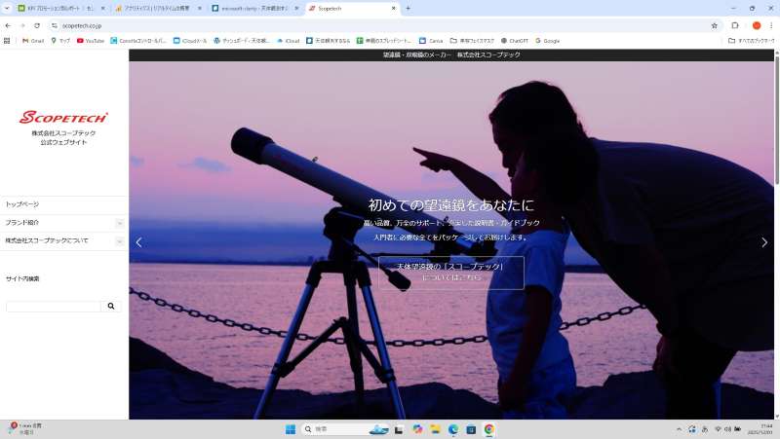
Task: Click the 天体望遠鏡の「スコープテック」についてはこちら button
Action: point(450,272)
